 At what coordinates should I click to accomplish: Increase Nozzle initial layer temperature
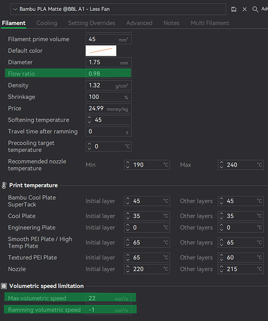click(x=128, y=267)
